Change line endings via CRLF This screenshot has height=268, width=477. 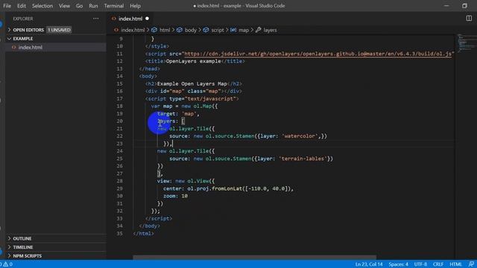(438, 264)
